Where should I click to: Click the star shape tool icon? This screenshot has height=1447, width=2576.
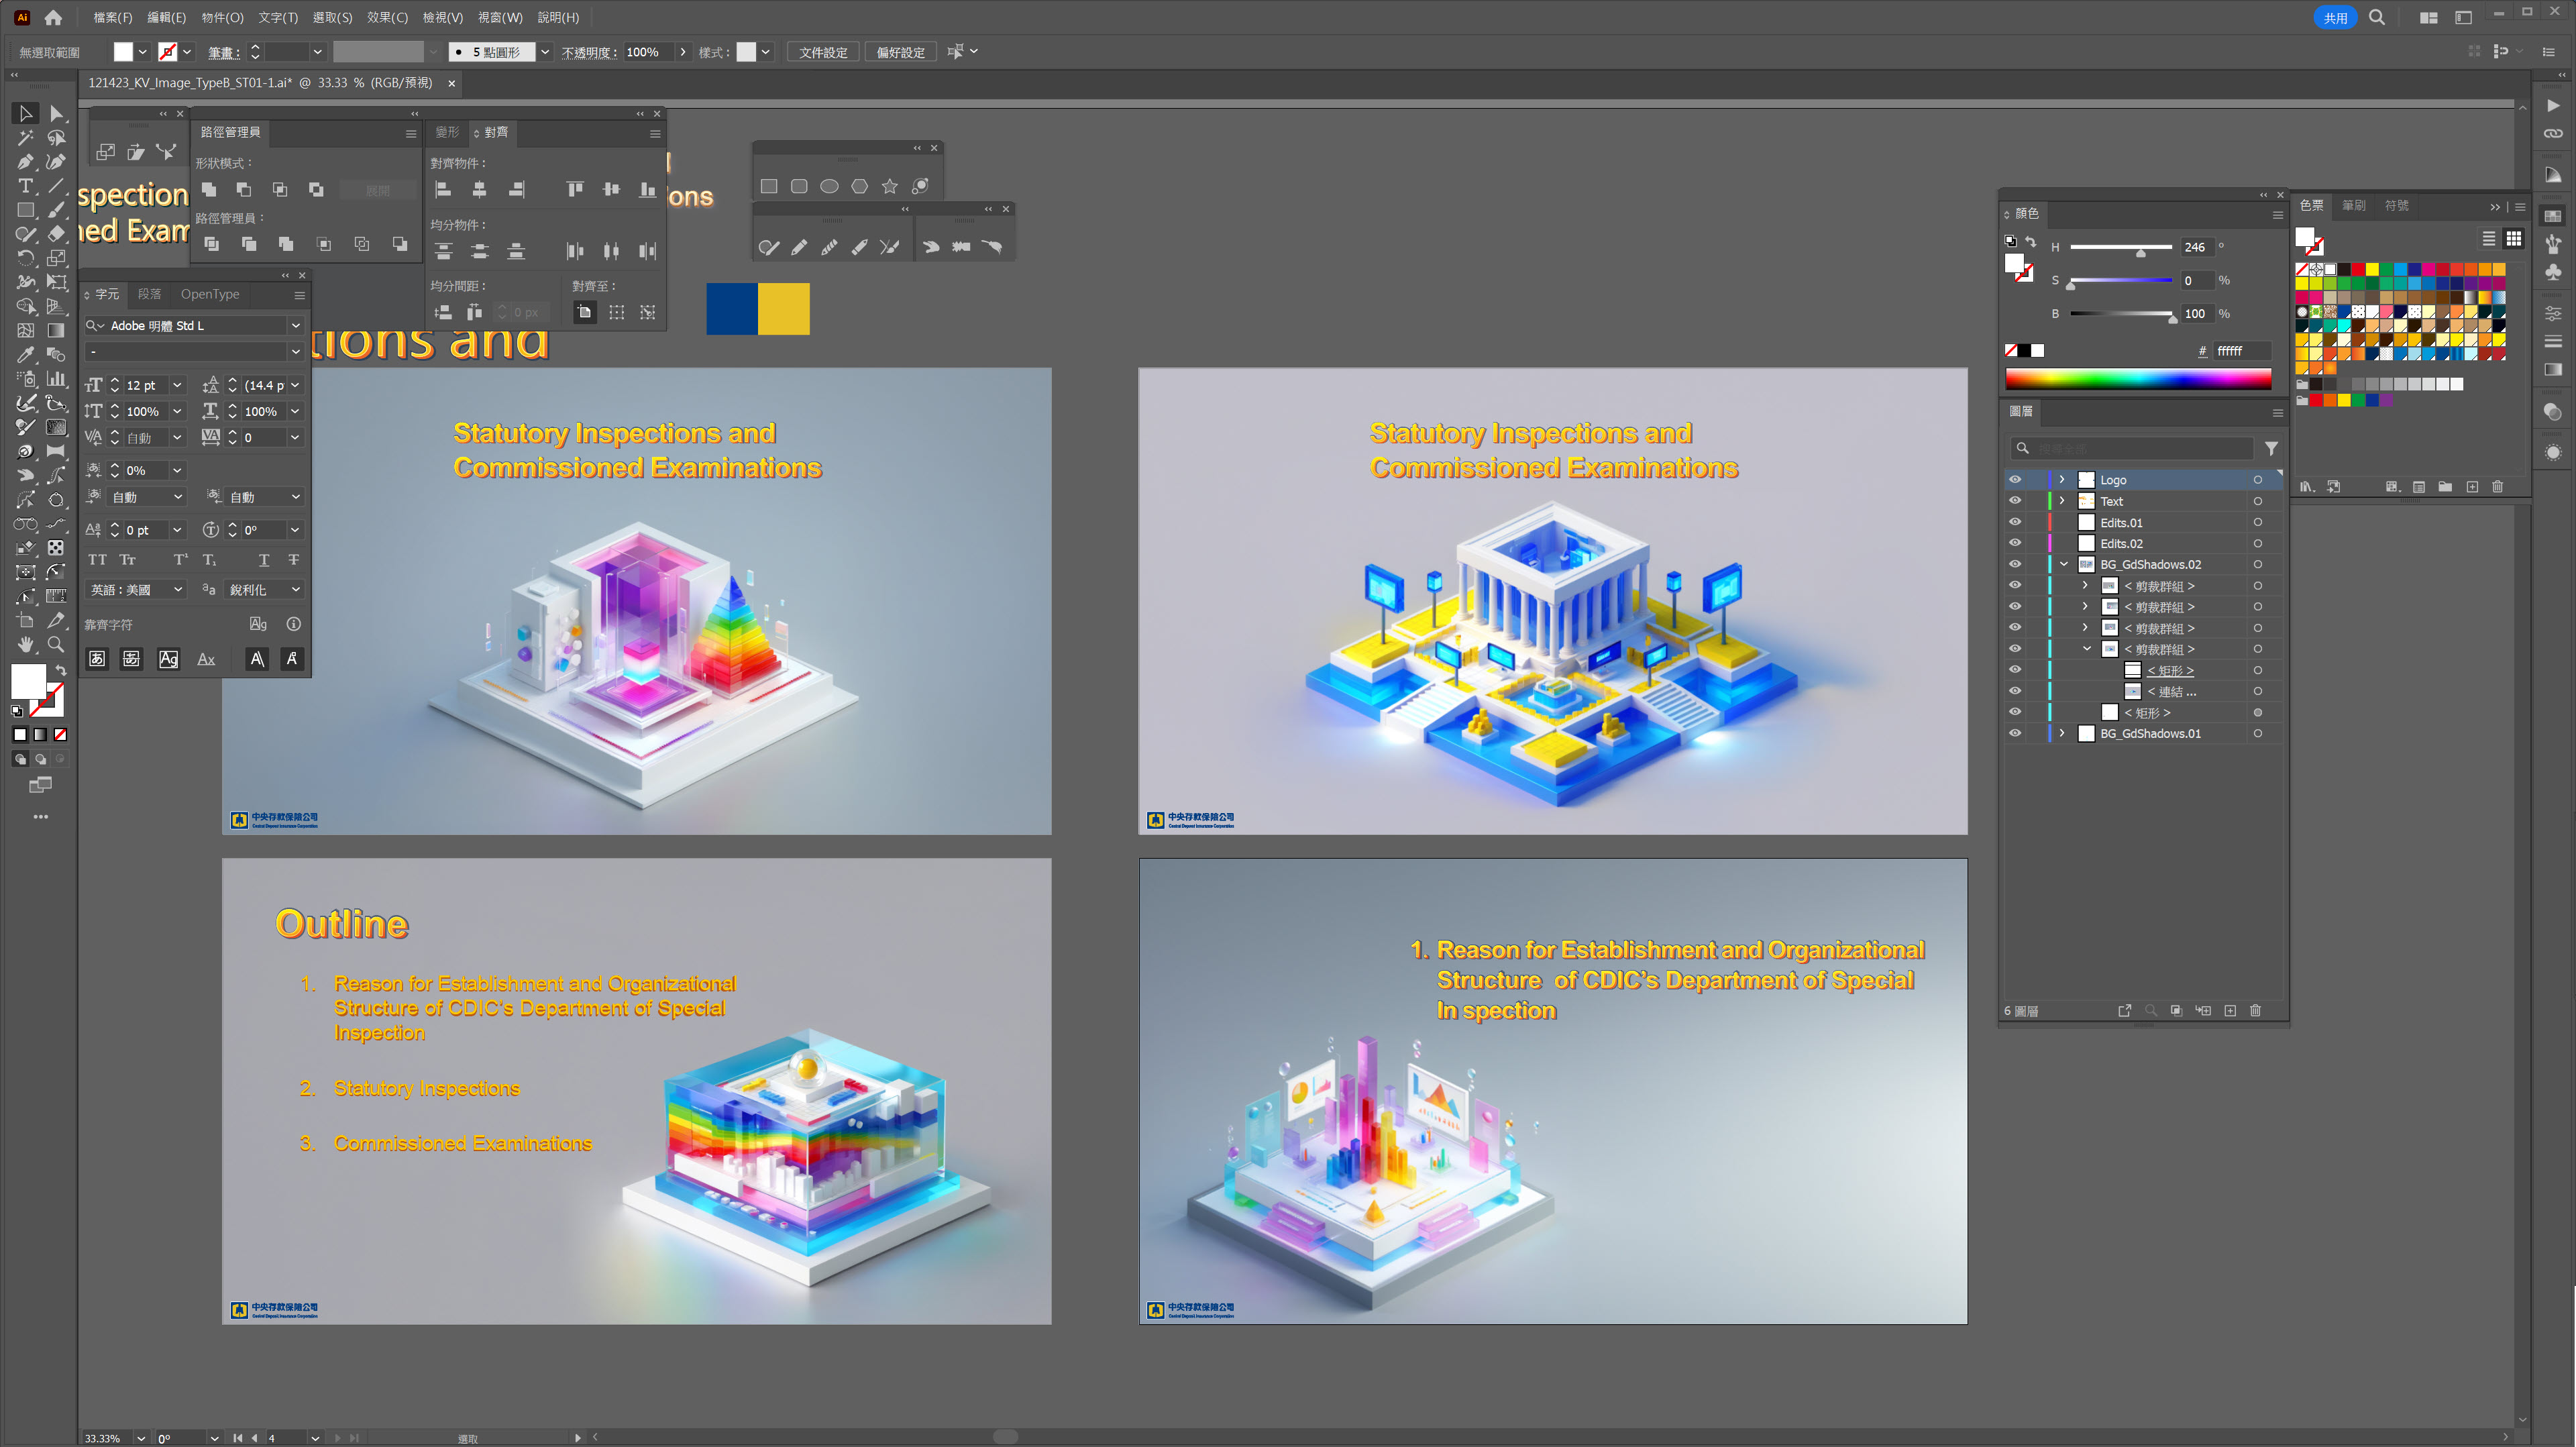[x=889, y=186]
